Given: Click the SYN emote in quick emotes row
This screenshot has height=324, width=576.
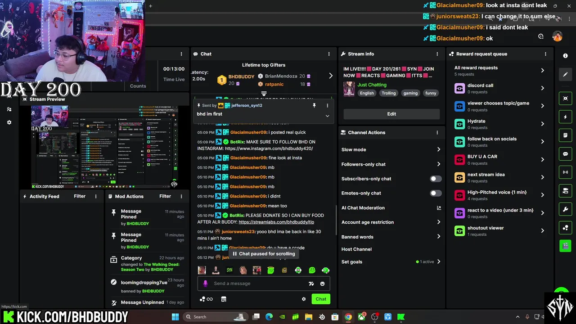Looking at the screenshot, I should click(229, 270).
